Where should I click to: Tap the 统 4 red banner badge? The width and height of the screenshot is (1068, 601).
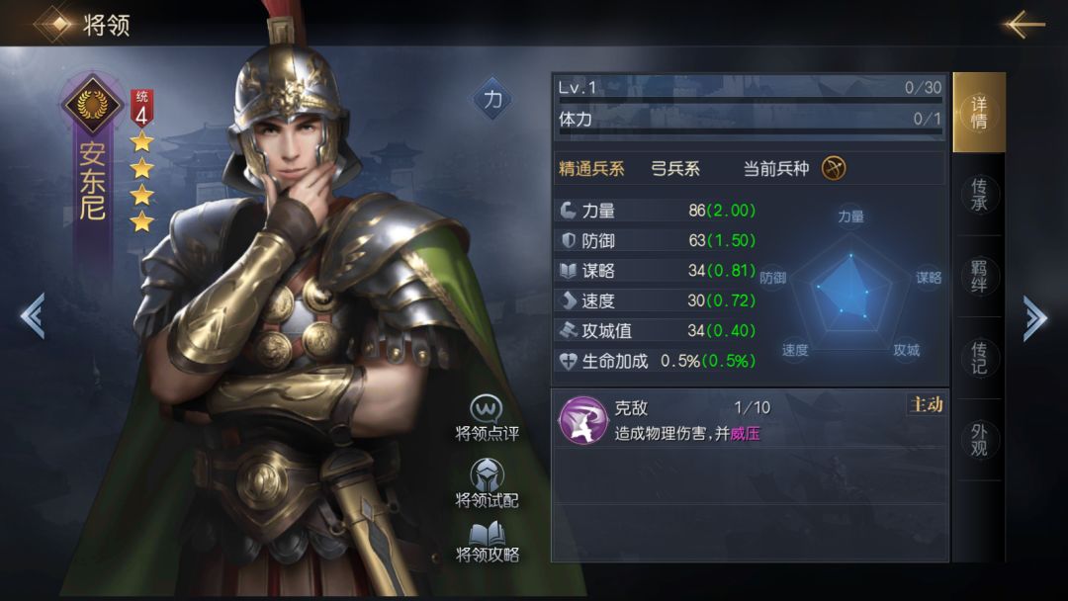pos(141,108)
